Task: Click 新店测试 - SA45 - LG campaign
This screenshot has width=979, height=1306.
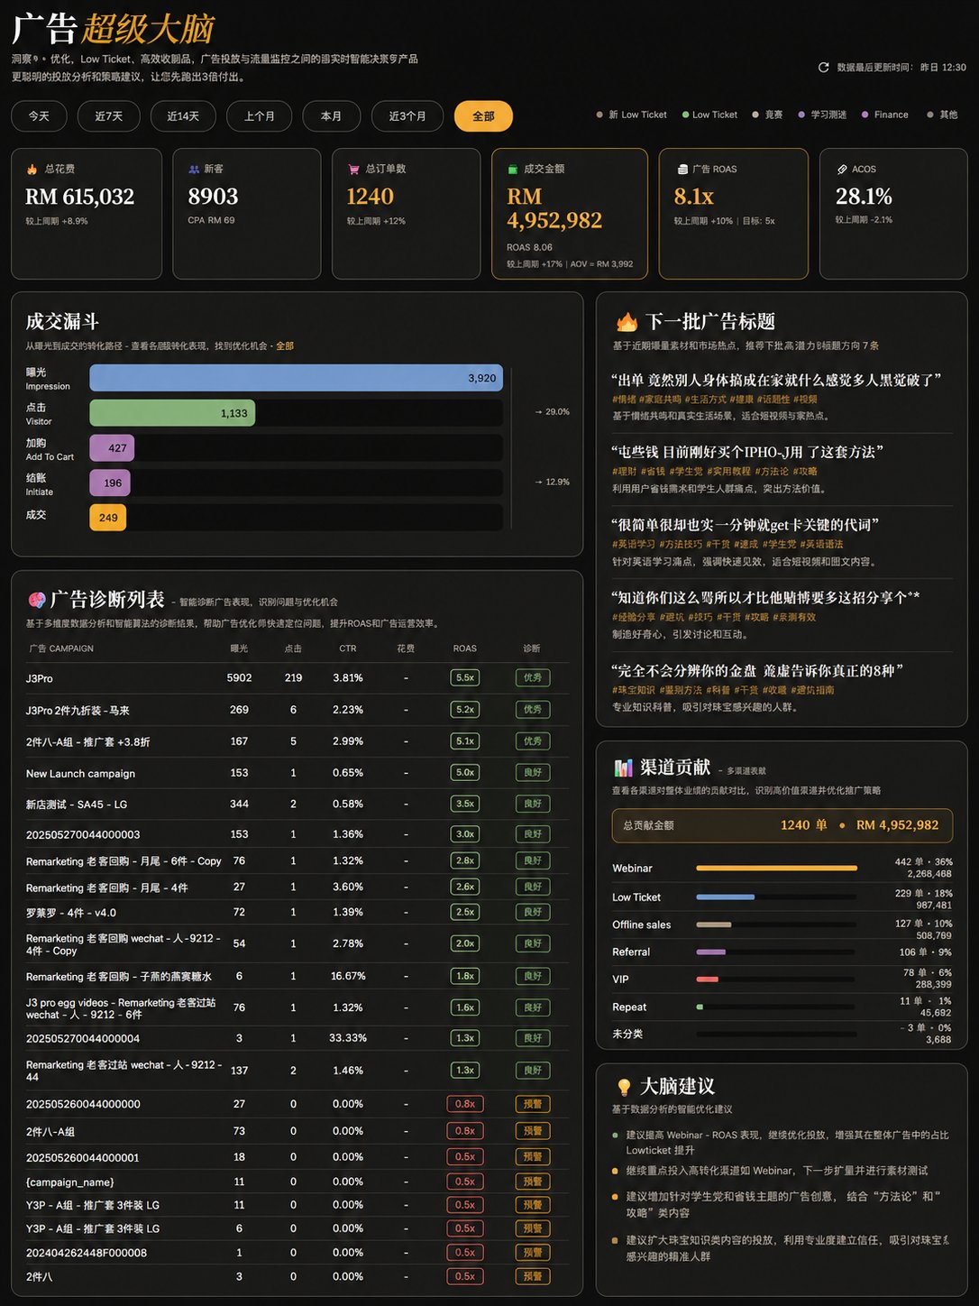Action: [77, 805]
